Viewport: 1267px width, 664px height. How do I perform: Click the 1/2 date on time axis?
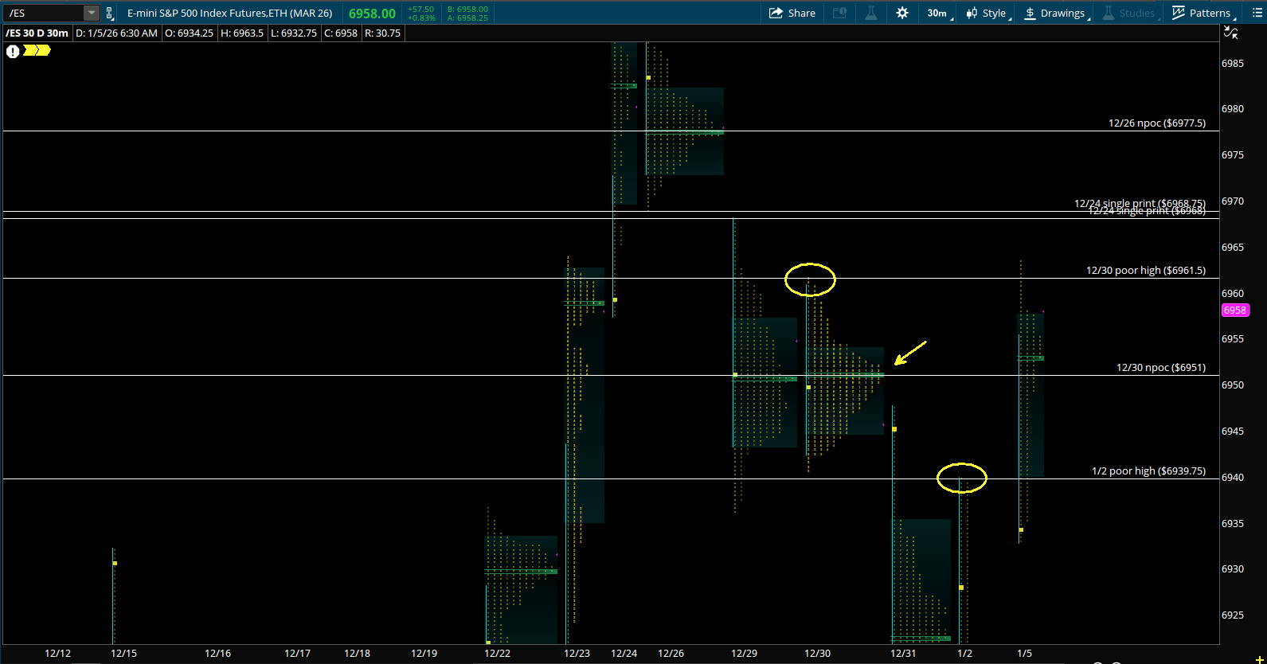click(x=964, y=654)
